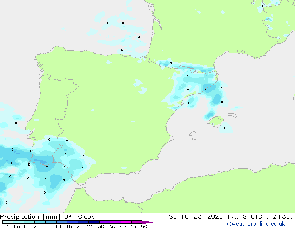Click legend label "10"
Viewport: 295px width, 228px height.
tap(58, 226)
